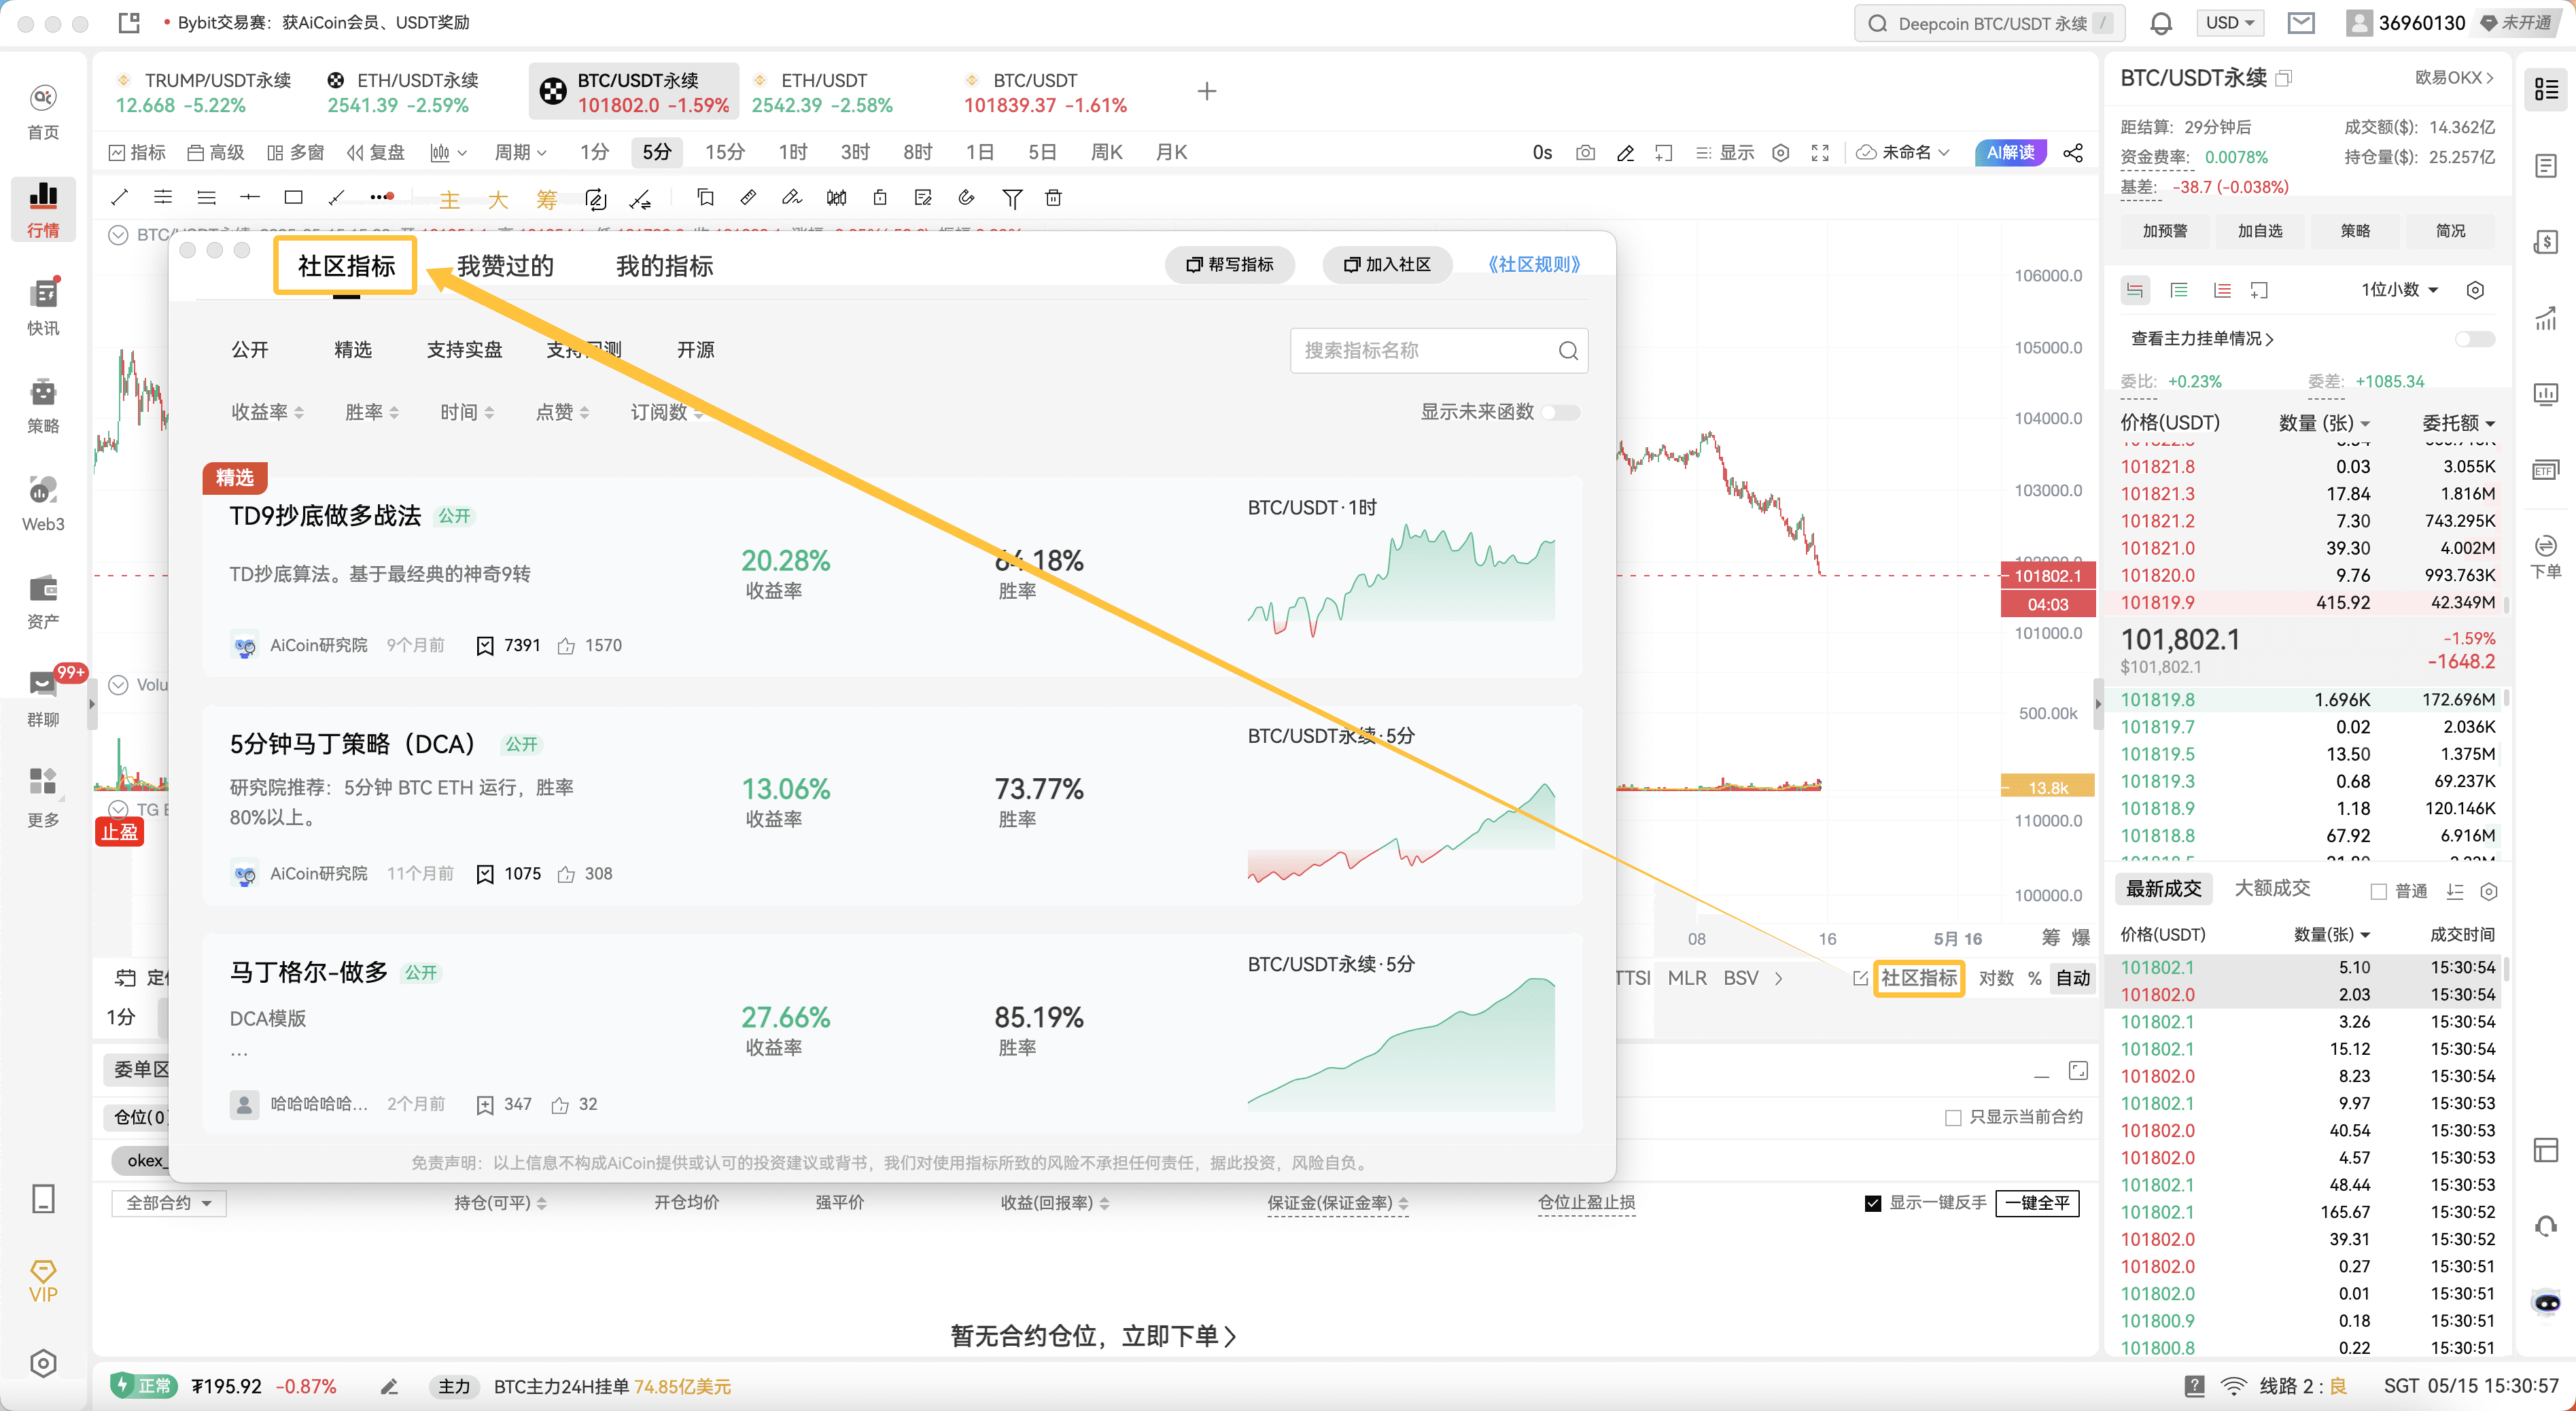
Task: Click the 下单 place order icon in right sidebar
Action: point(2545,556)
